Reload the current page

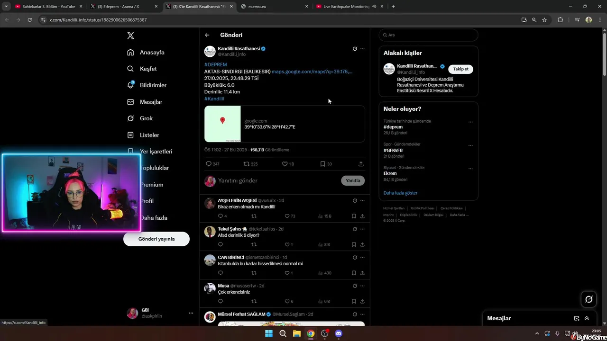click(x=29, y=20)
